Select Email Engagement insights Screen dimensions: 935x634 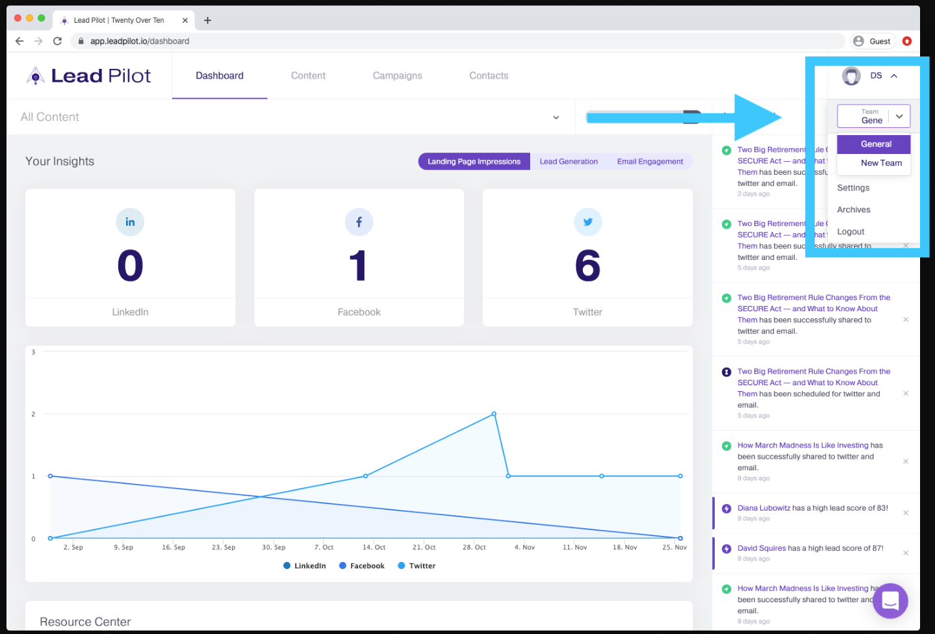(650, 162)
